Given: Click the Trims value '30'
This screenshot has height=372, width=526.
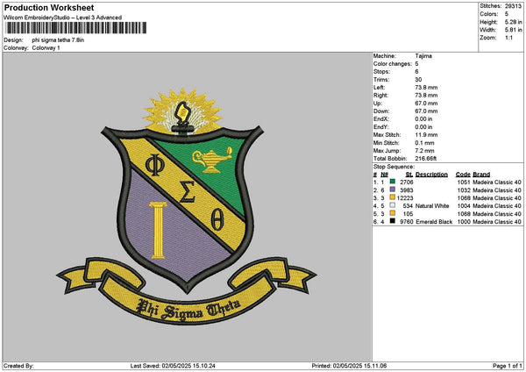Looking at the screenshot, I should tap(418, 80).
